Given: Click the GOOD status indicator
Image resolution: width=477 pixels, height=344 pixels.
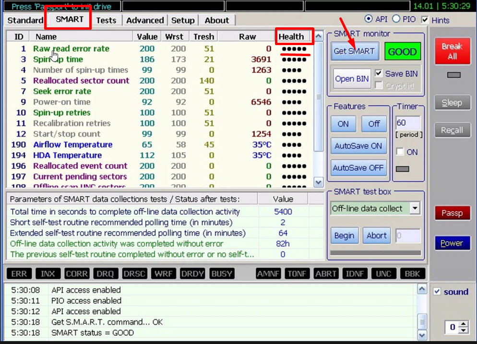Looking at the screenshot, I should click(402, 52).
